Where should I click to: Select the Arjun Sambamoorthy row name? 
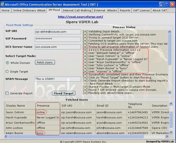pyautogui.click(x=20, y=123)
